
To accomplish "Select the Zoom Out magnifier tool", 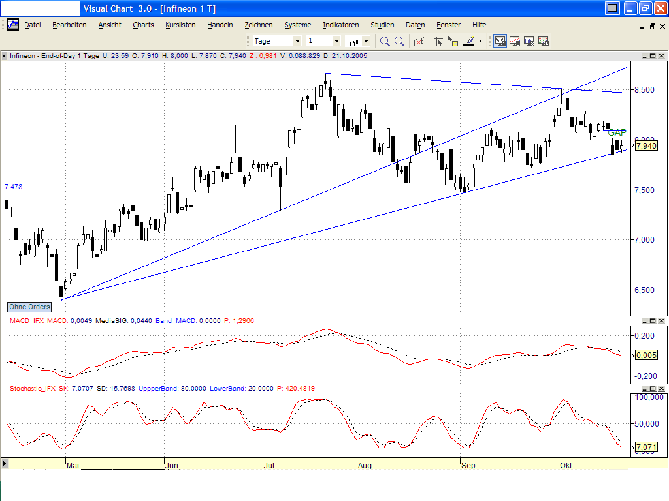I will click(x=385, y=40).
